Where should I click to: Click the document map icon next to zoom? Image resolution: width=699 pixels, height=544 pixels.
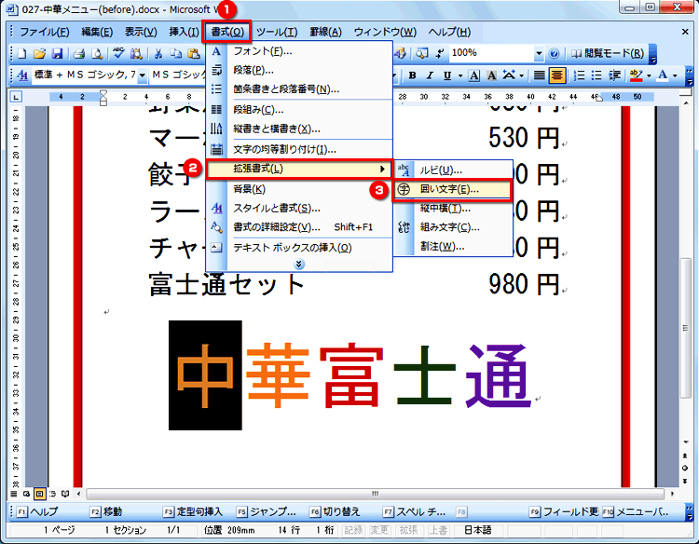point(421,54)
